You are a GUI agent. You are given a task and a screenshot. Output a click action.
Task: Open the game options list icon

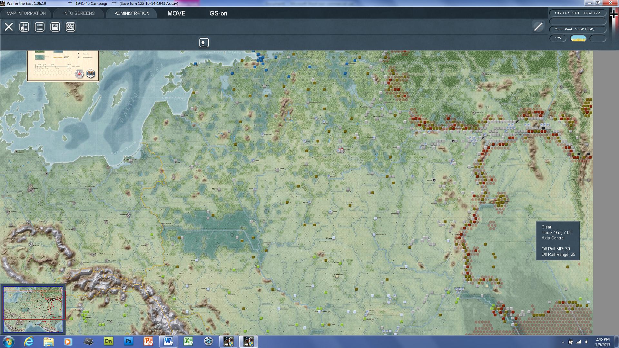point(40,27)
